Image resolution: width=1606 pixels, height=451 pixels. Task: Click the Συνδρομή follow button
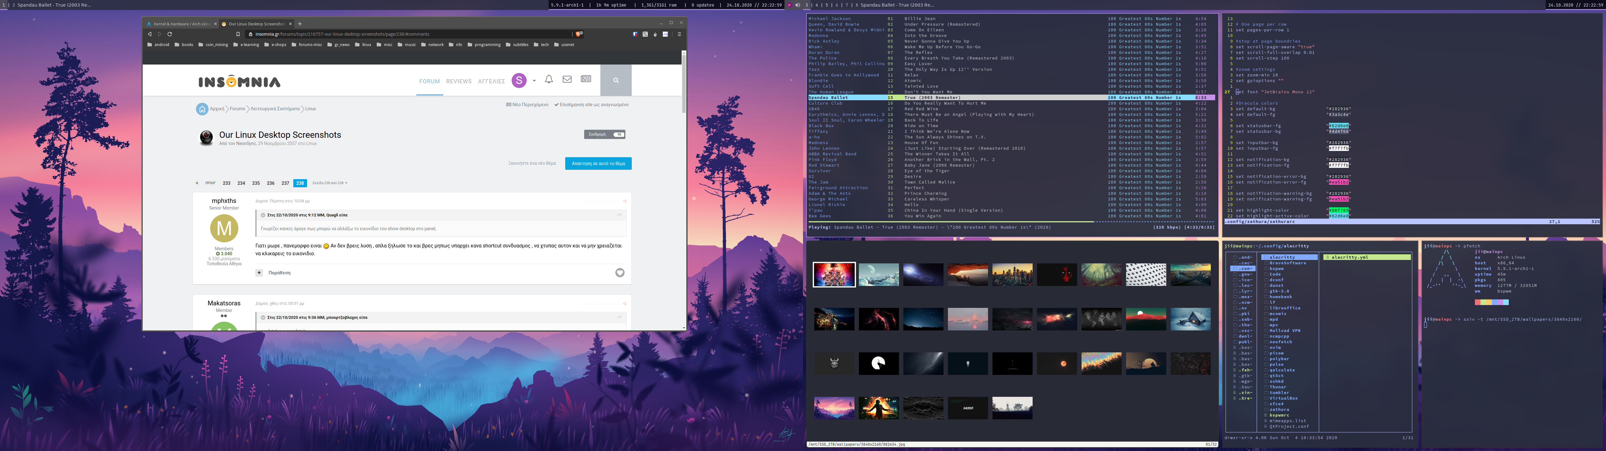tap(605, 135)
